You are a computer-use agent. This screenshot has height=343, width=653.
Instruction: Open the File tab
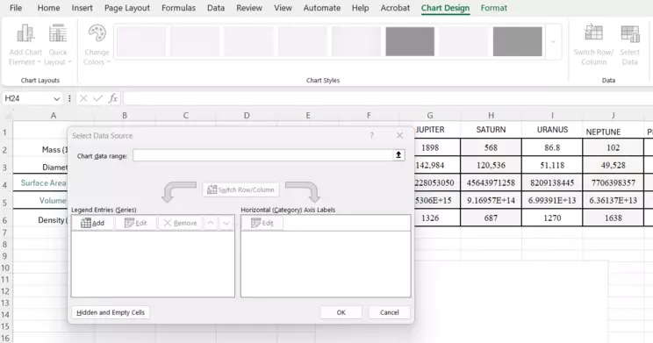click(x=16, y=8)
